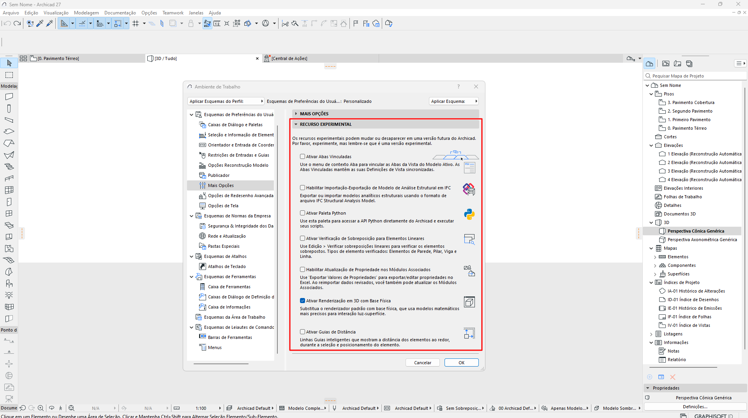Screen dimensions: 748x418
Task: Click the Pesquisar Mapa de Projeto search field
Action: pos(695,76)
